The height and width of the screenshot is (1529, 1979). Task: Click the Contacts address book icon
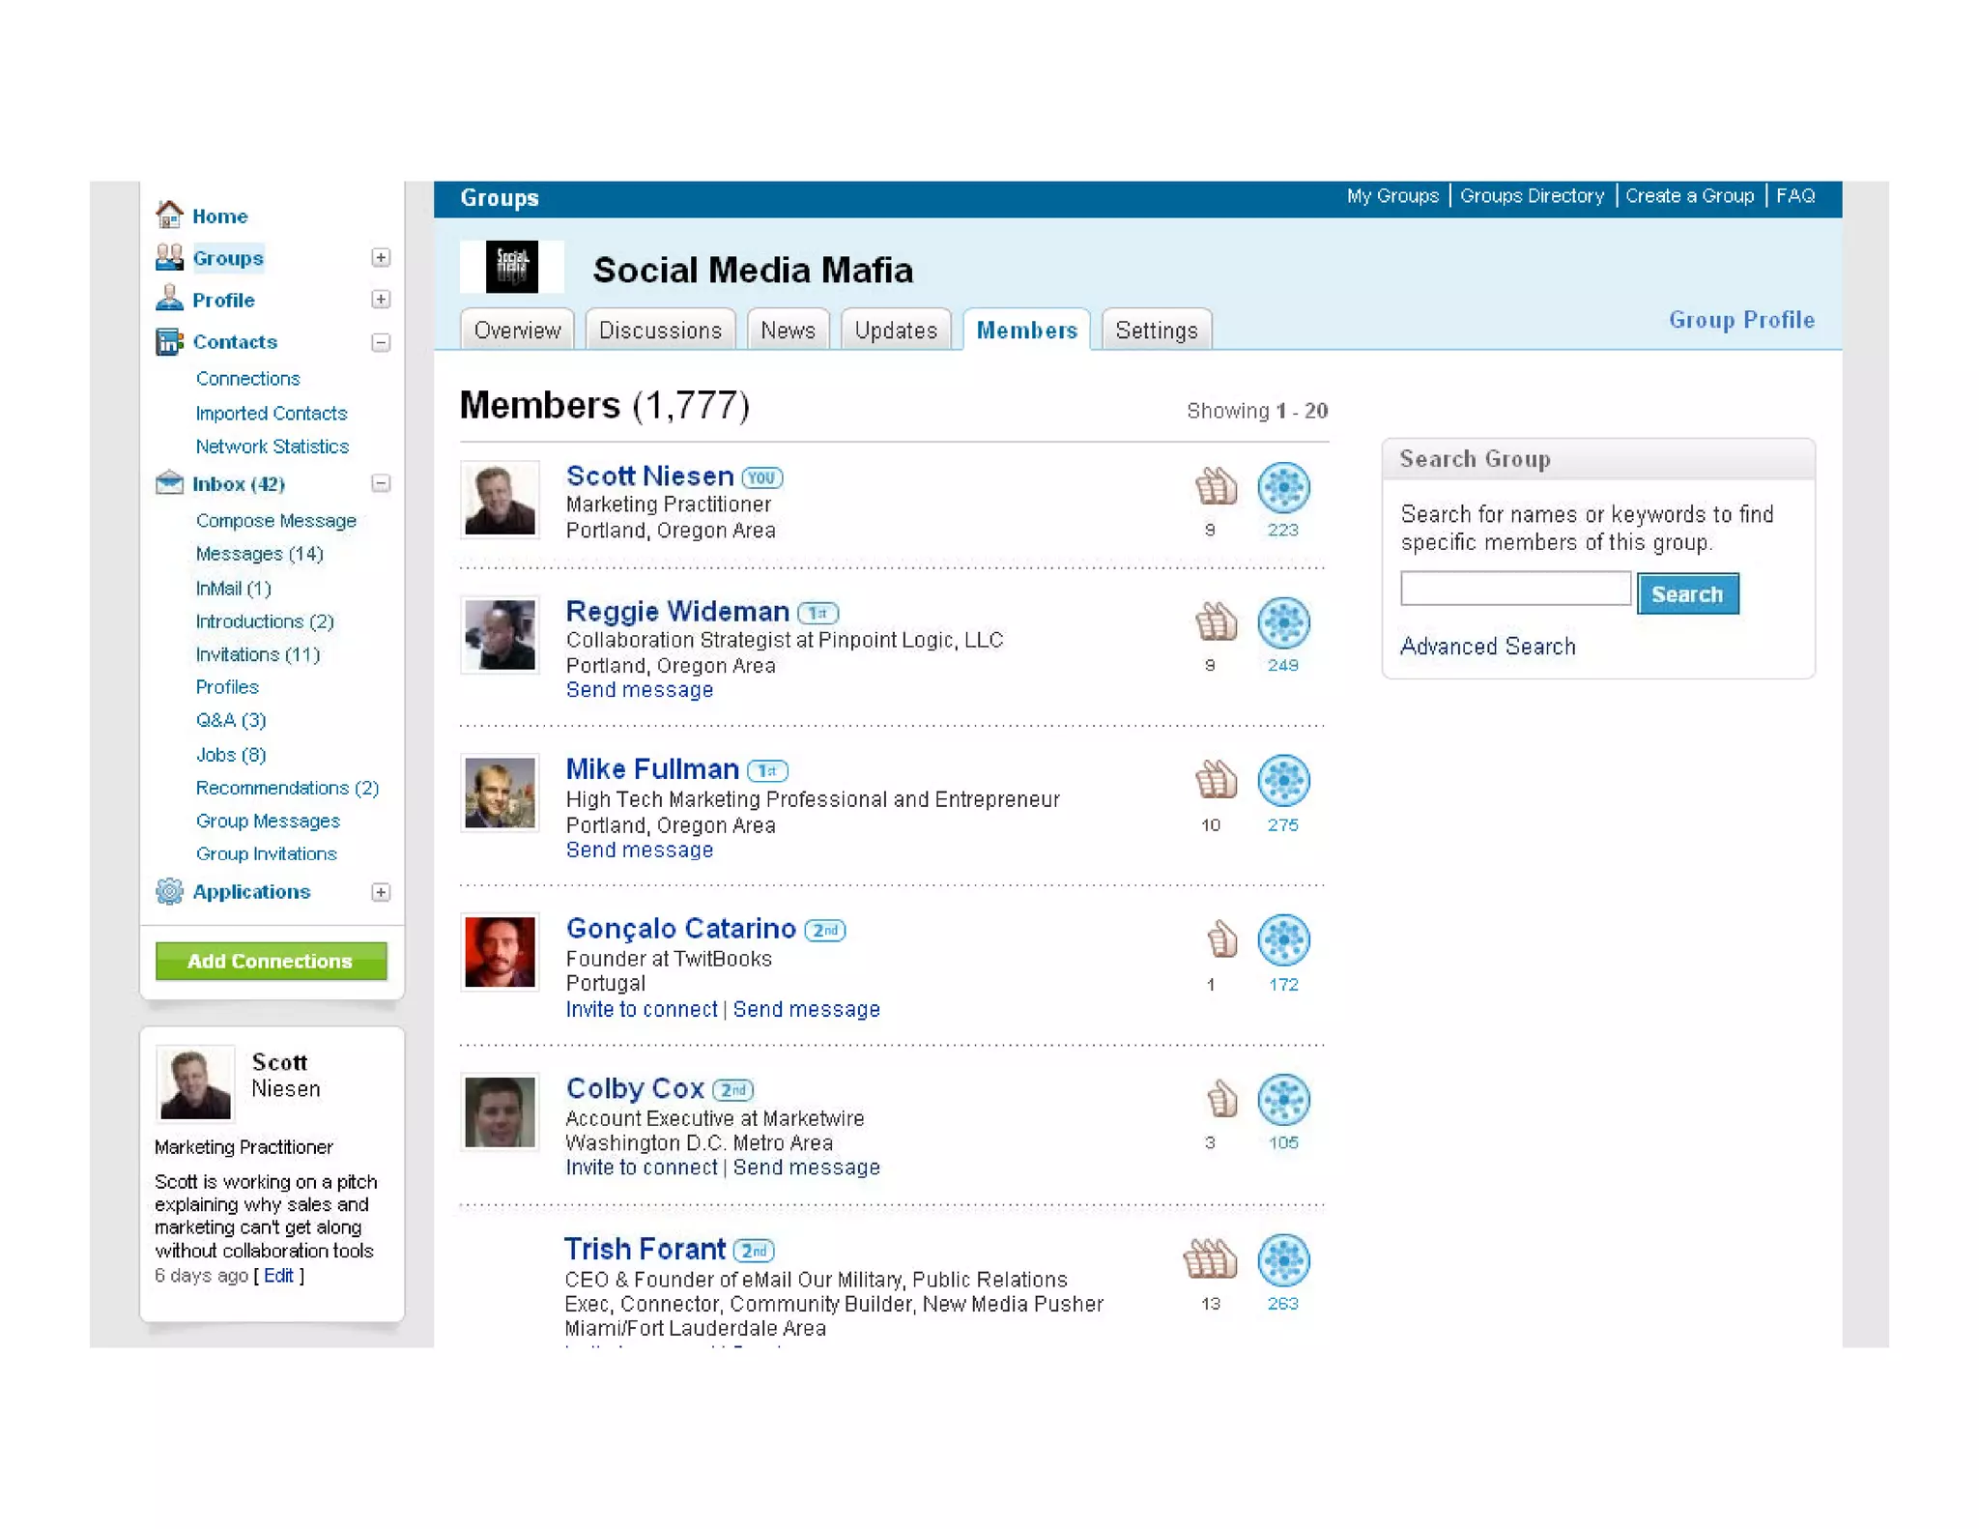coord(169,341)
